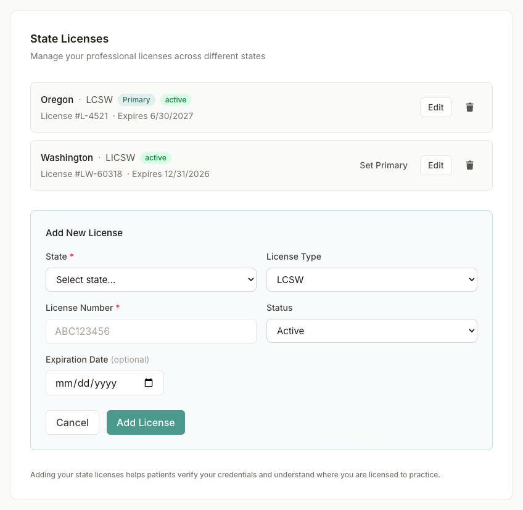Cancel adding a new license
Image resolution: width=523 pixels, height=510 pixels.
[x=72, y=422]
